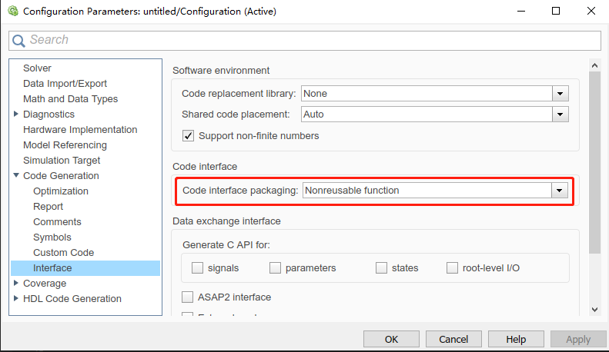Tick the root-level I/O checkbox
The image size is (609, 352).
pyautogui.click(x=452, y=268)
